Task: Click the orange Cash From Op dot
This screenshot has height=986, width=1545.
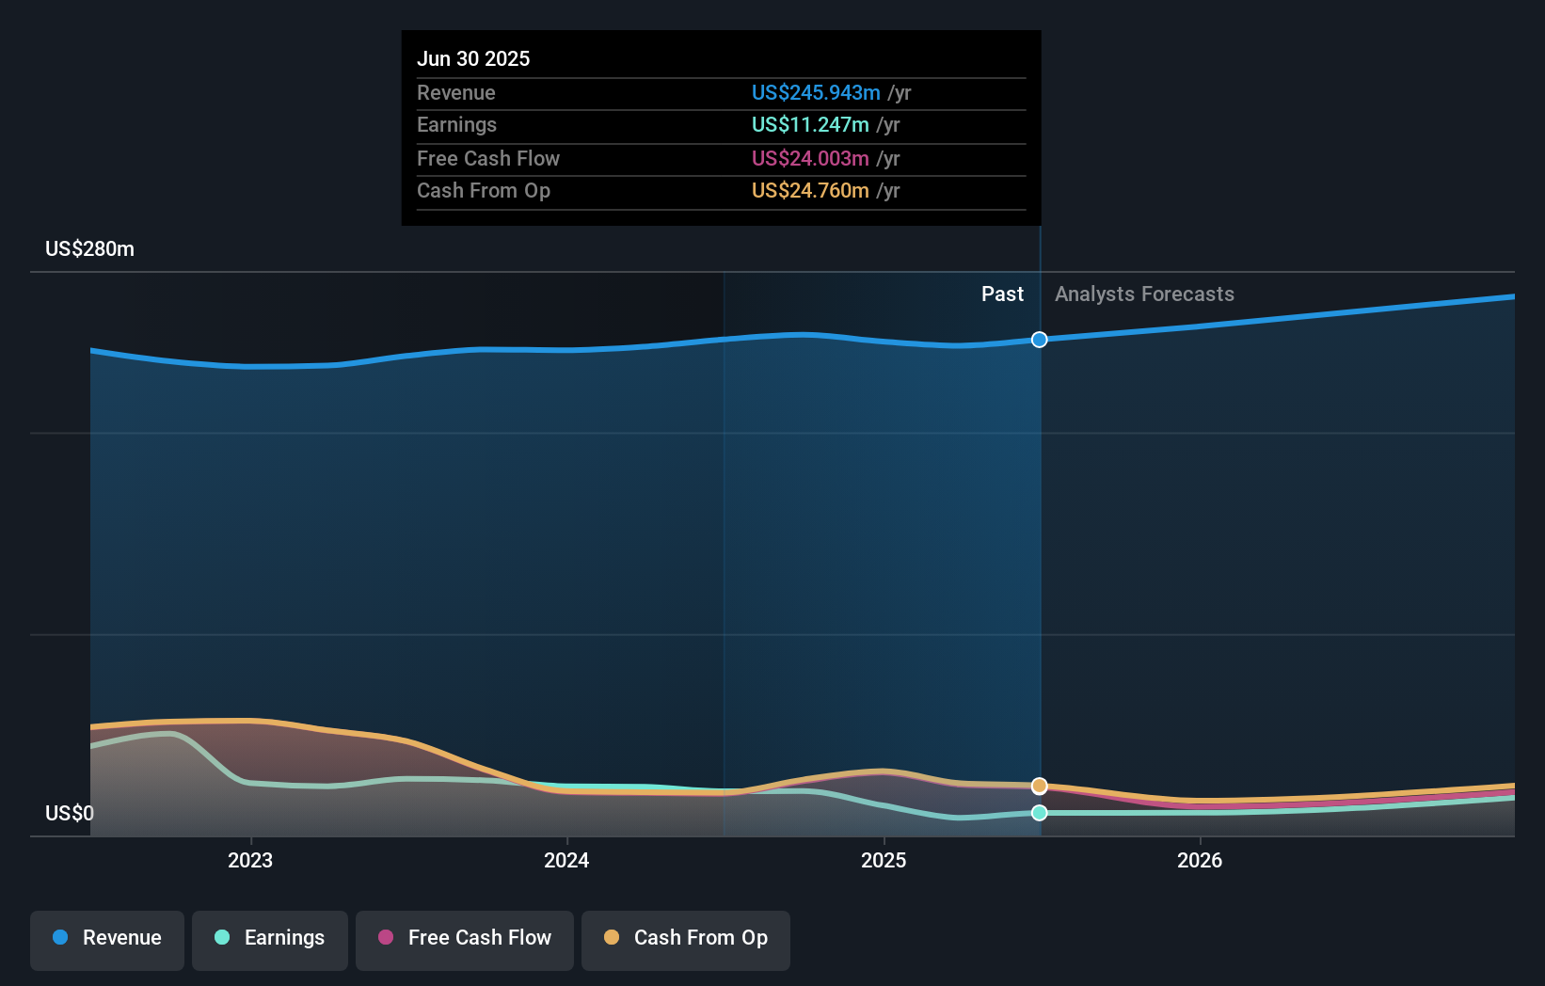Action: coord(612,938)
